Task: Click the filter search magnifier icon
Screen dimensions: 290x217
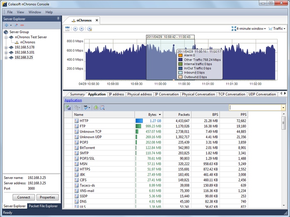Action: coord(102,108)
